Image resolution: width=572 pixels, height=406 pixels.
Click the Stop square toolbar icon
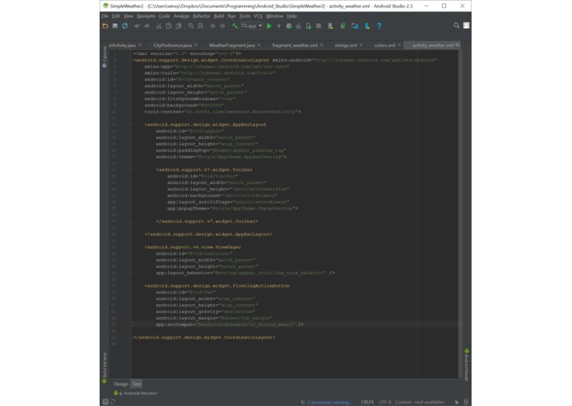point(319,25)
